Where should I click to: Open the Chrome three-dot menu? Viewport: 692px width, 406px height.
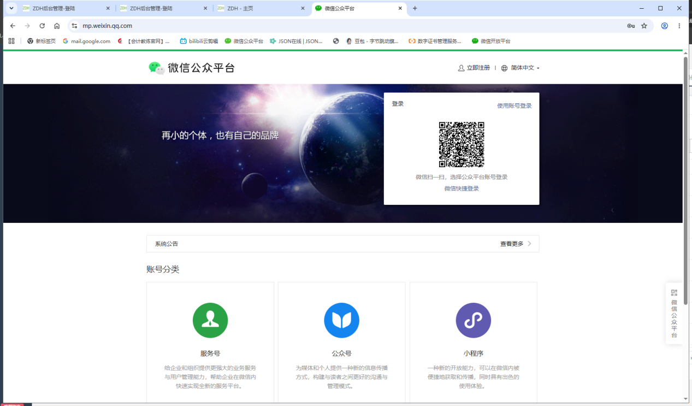click(679, 26)
